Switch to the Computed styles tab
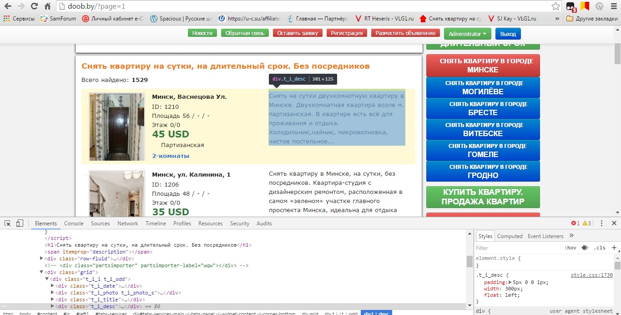 510,236
